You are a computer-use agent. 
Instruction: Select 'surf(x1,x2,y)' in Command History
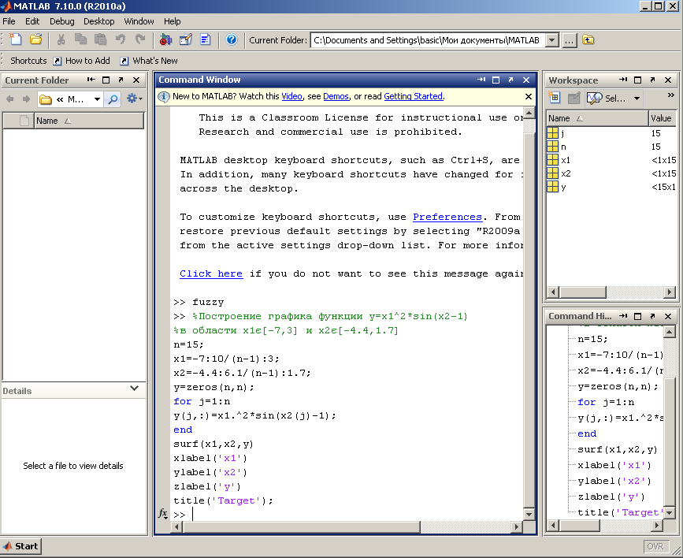(x=618, y=449)
